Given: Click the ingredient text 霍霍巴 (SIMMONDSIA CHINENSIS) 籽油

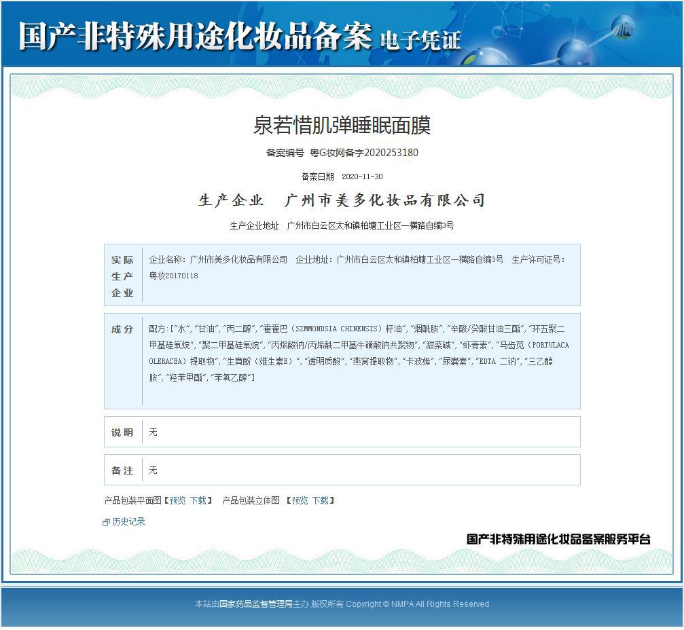Looking at the screenshot, I should 332,329.
